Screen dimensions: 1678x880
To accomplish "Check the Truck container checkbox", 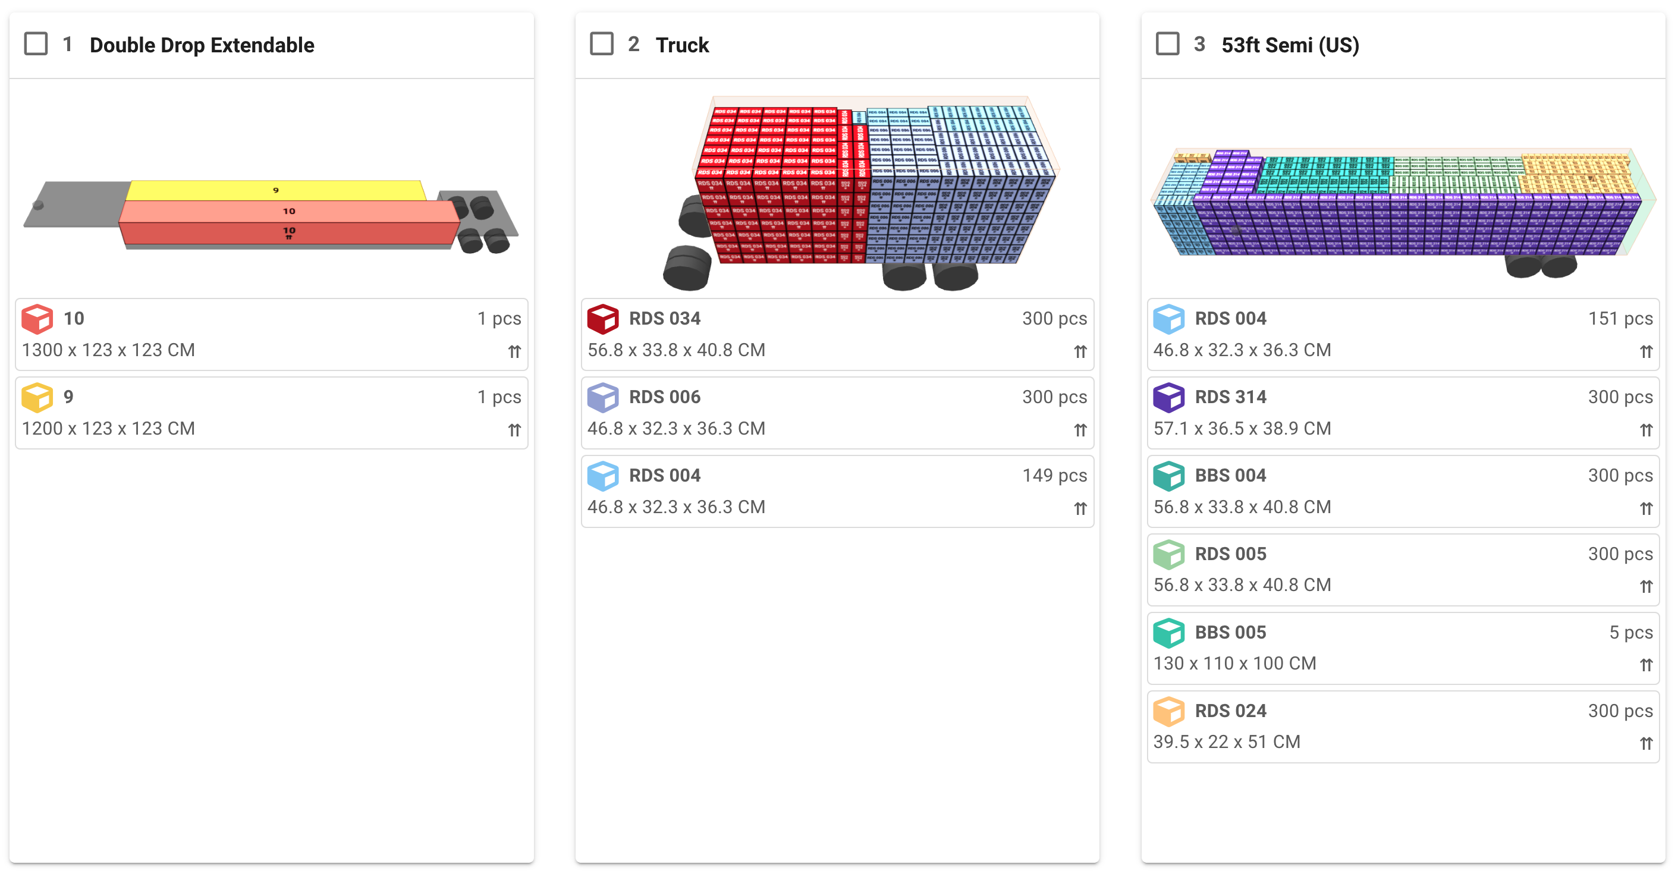I will tap(601, 43).
